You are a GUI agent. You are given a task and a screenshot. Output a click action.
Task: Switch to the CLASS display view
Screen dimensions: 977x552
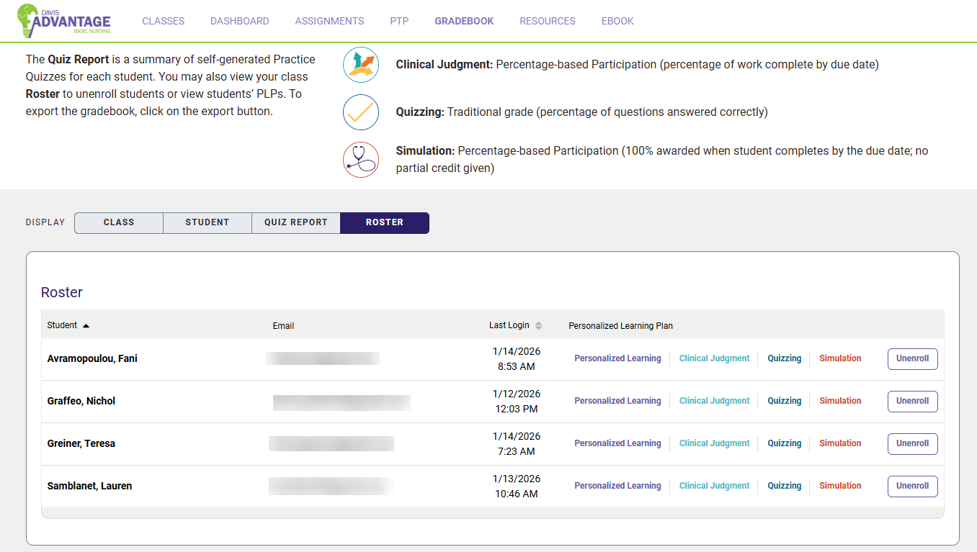point(118,222)
